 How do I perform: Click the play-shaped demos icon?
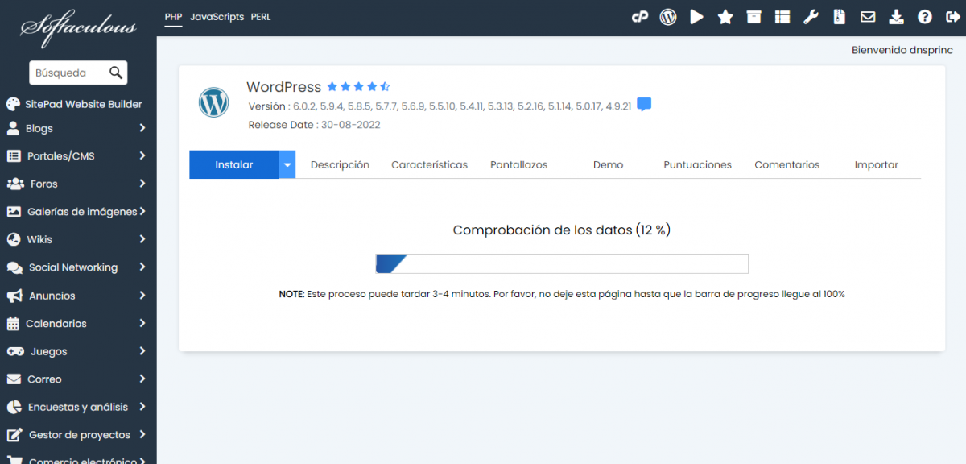tap(696, 17)
